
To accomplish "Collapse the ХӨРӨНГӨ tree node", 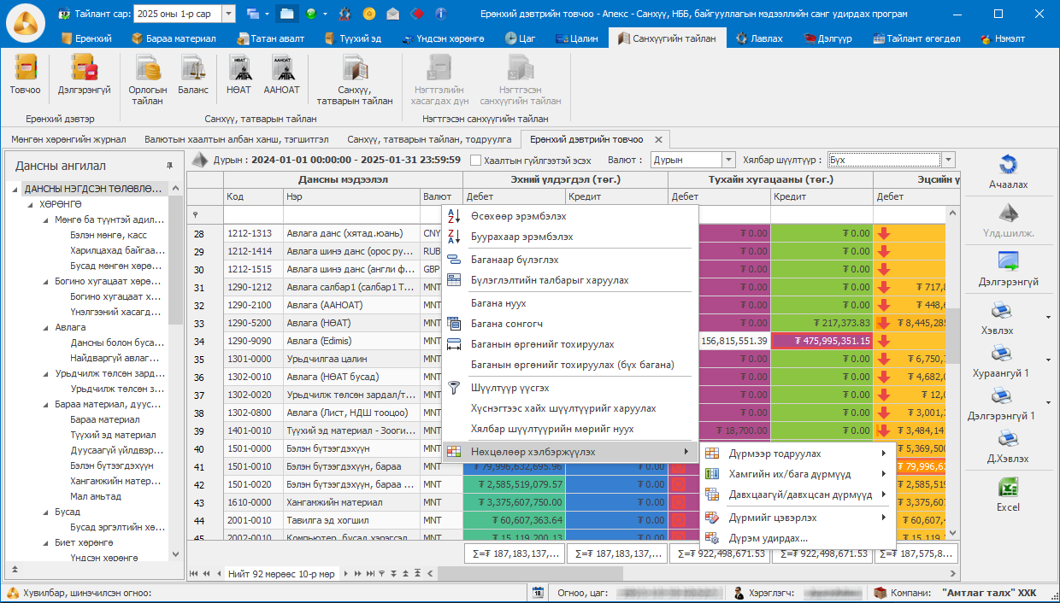I will pyautogui.click(x=31, y=205).
